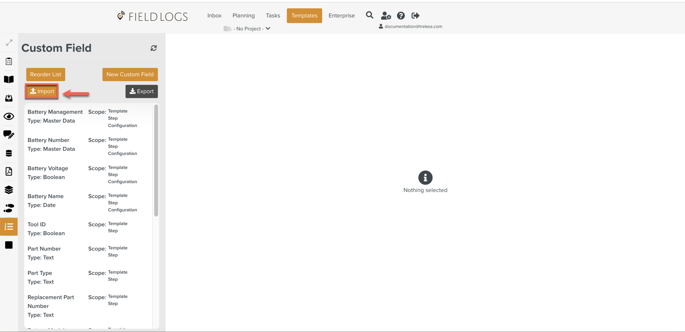Click the footsteps icon in sidebar

coord(9,208)
